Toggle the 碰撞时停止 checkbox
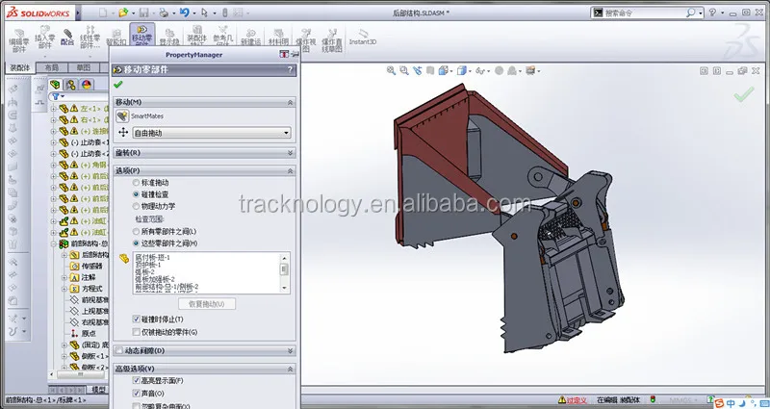 [136, 319]
